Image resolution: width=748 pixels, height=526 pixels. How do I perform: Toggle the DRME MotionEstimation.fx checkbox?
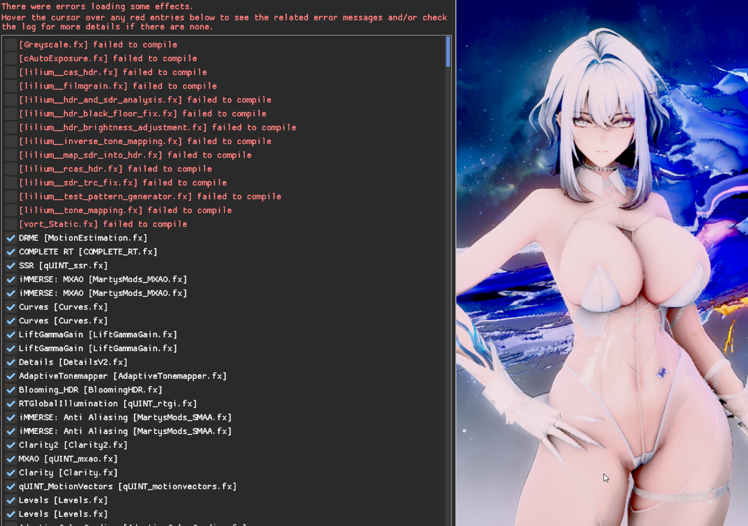(11, 238)
